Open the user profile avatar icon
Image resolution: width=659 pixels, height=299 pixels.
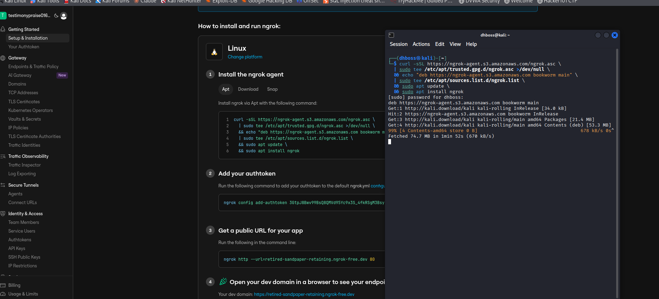63,16
